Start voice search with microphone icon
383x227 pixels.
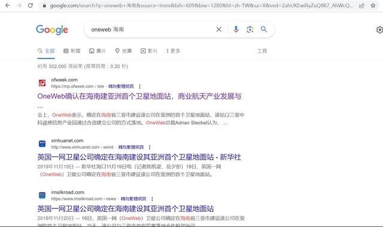click(236, 29)
